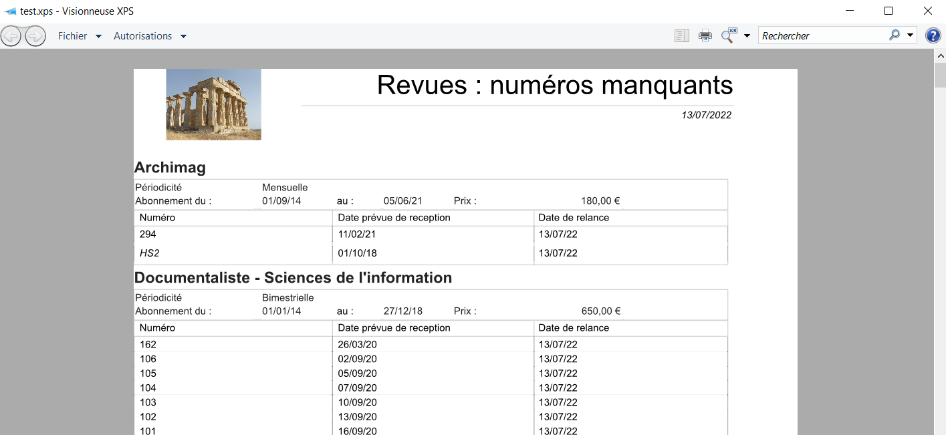This screenshot has width=946, height=435.
Task: Click reception date '11/02/21'
Action: (x=357, y=235)
